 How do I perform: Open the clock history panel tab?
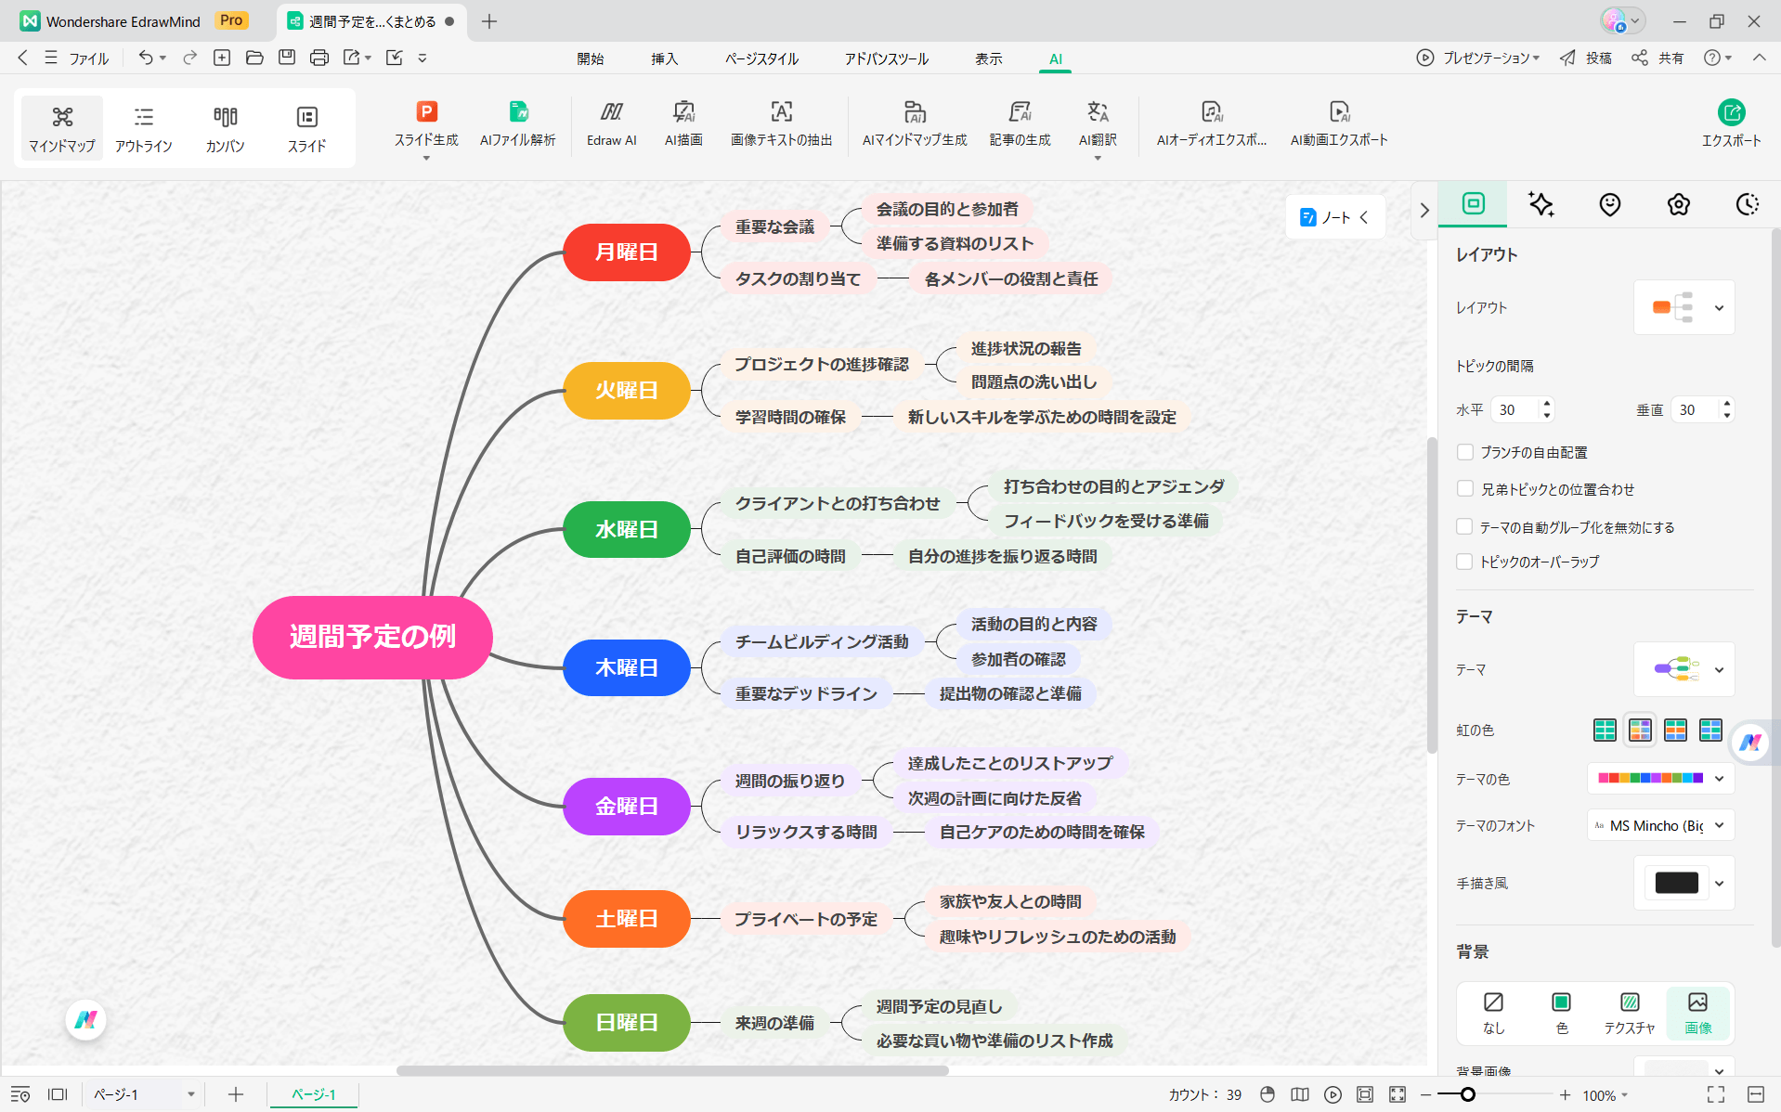(x=1748, y=204)
